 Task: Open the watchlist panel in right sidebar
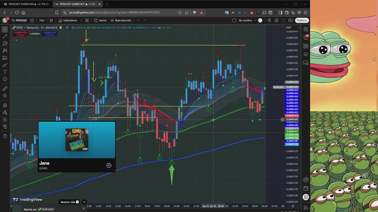[x=306, y=29]
